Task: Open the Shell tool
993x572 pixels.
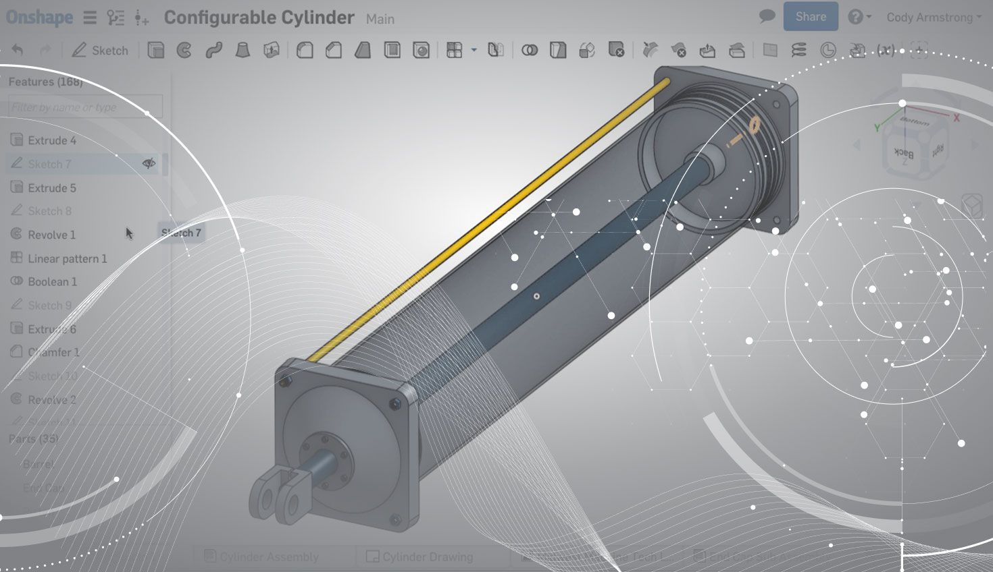Action: (392, 51)
